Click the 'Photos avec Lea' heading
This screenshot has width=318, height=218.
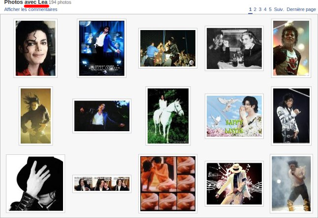coord(26,2)
